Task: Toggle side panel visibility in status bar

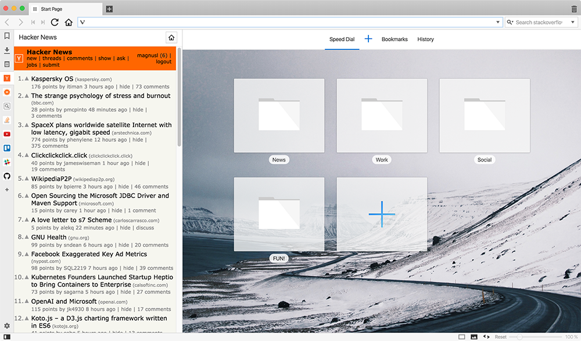Action: 6,337
